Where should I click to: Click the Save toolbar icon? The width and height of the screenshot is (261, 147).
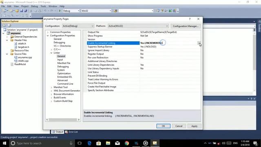pyautogui.click(x=22, y=11)
